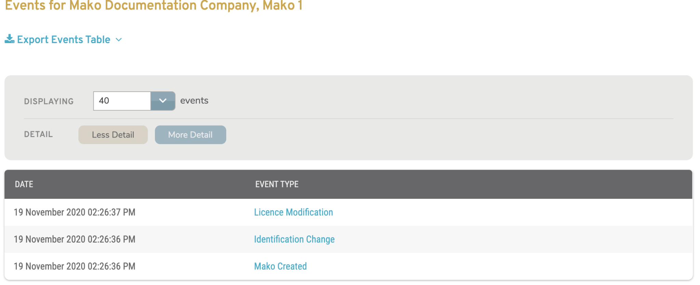Expand the Export Events Table export format options
Screen dimensions: 700x285
(x=119, y=40)
